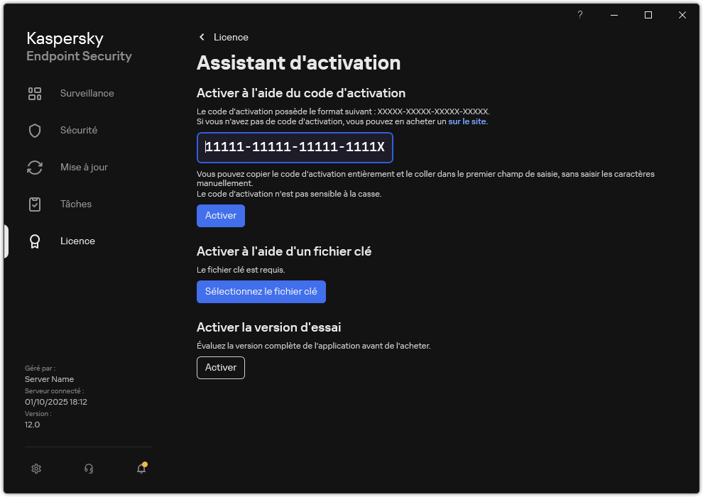Open the Surveillance section
703x497 pixels.
(87, 93)
